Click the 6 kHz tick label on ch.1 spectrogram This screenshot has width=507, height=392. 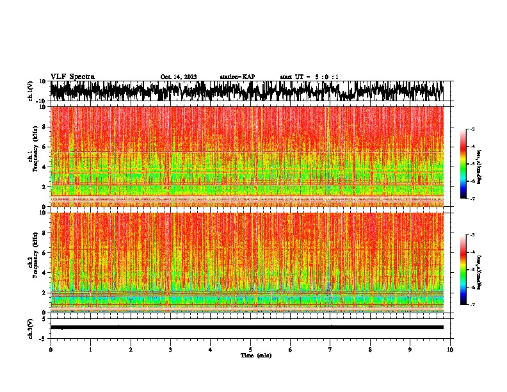tap(44, 147)
